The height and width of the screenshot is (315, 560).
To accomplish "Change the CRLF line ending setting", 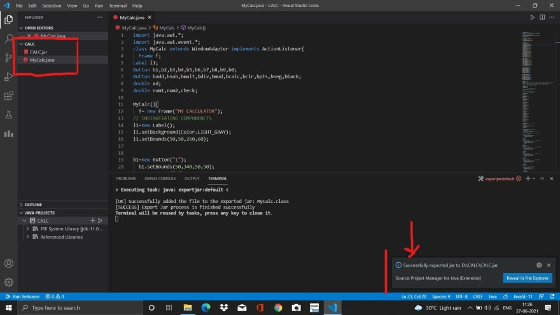I will tap(477, 297).
